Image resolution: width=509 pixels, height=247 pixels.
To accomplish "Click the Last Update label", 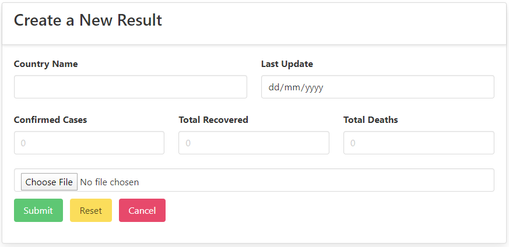I will point(287,64).
